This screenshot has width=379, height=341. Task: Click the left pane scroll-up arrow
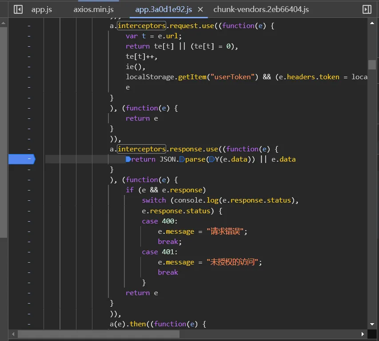click(x=4, y=23)
